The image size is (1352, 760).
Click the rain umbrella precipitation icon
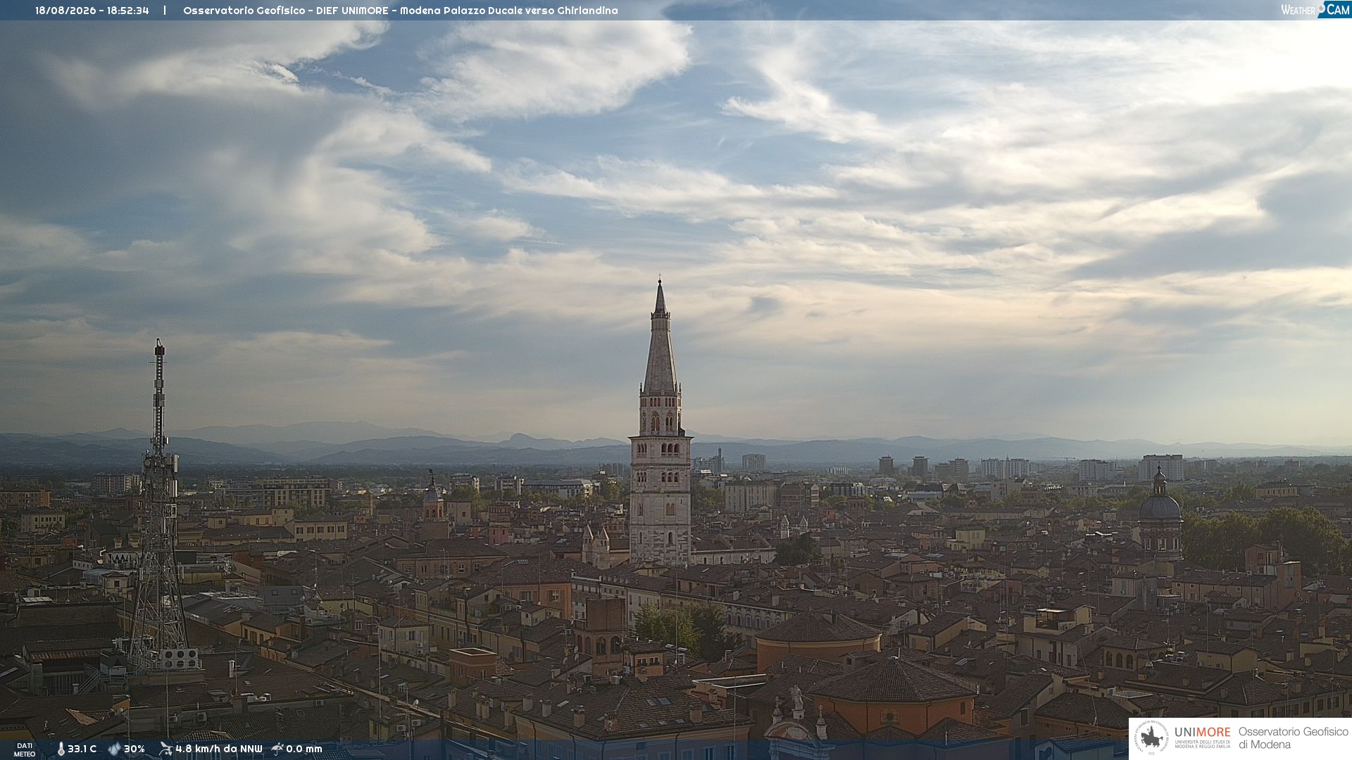[x=277, y=749]
